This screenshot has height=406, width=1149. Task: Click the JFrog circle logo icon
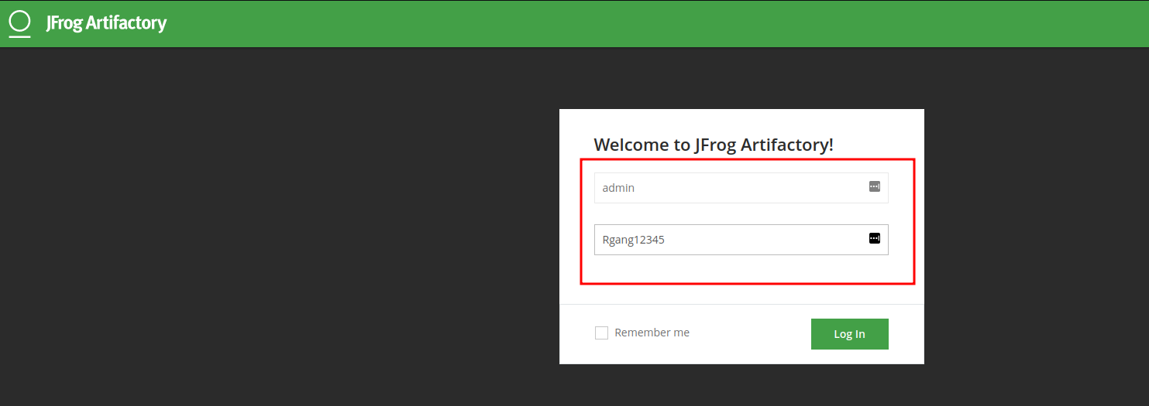(x=19, y=22)
